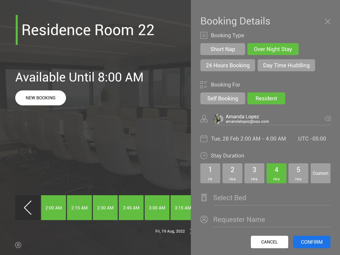Click the NEW BOOKING button
Screen dimensions: 340x255
[x=40, y=98]
